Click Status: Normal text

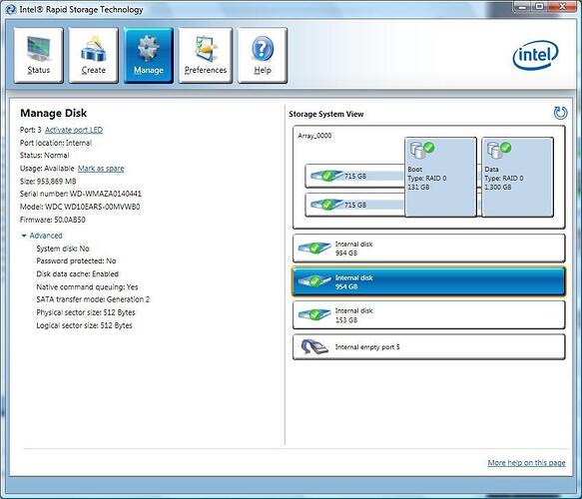[x=45, y=155]
